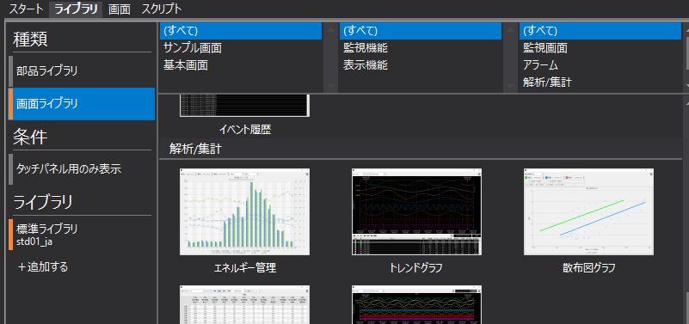Open the 散布図グラフ screen thumbnail
The width and height of the screenshot is (689, 324).
[589, 211]
